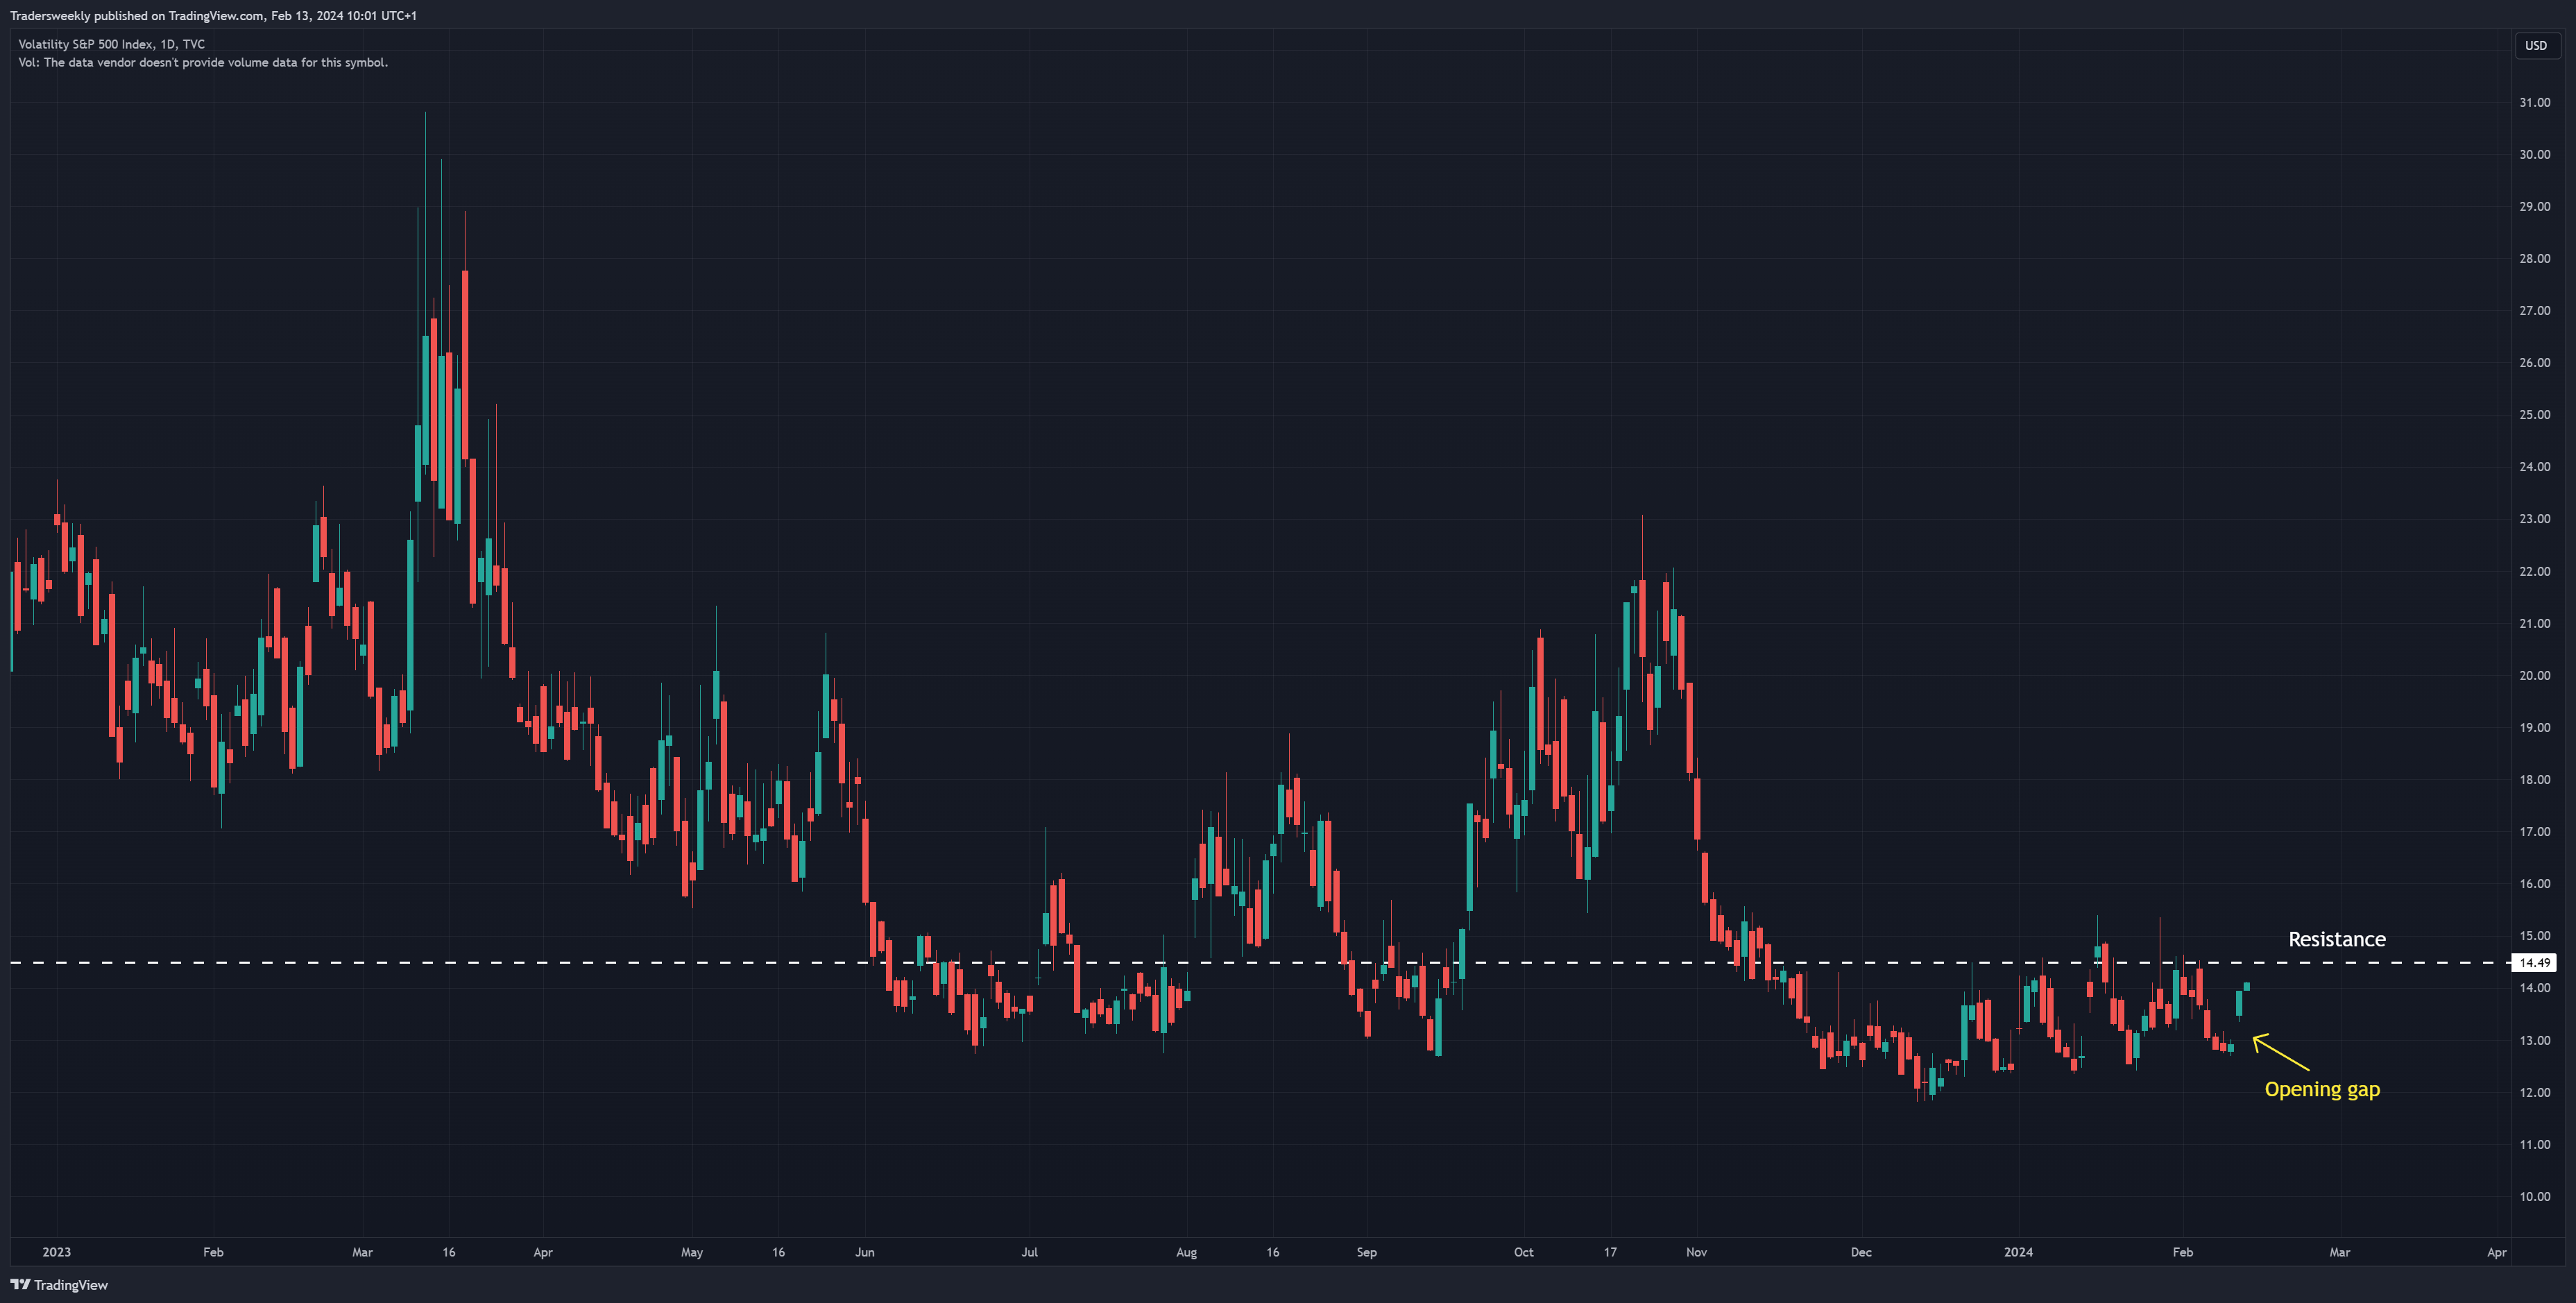Click the 2023 time axis label
This screenshot has width=2576, height=1303.
pyautogui.click(x=57, y=1252)
